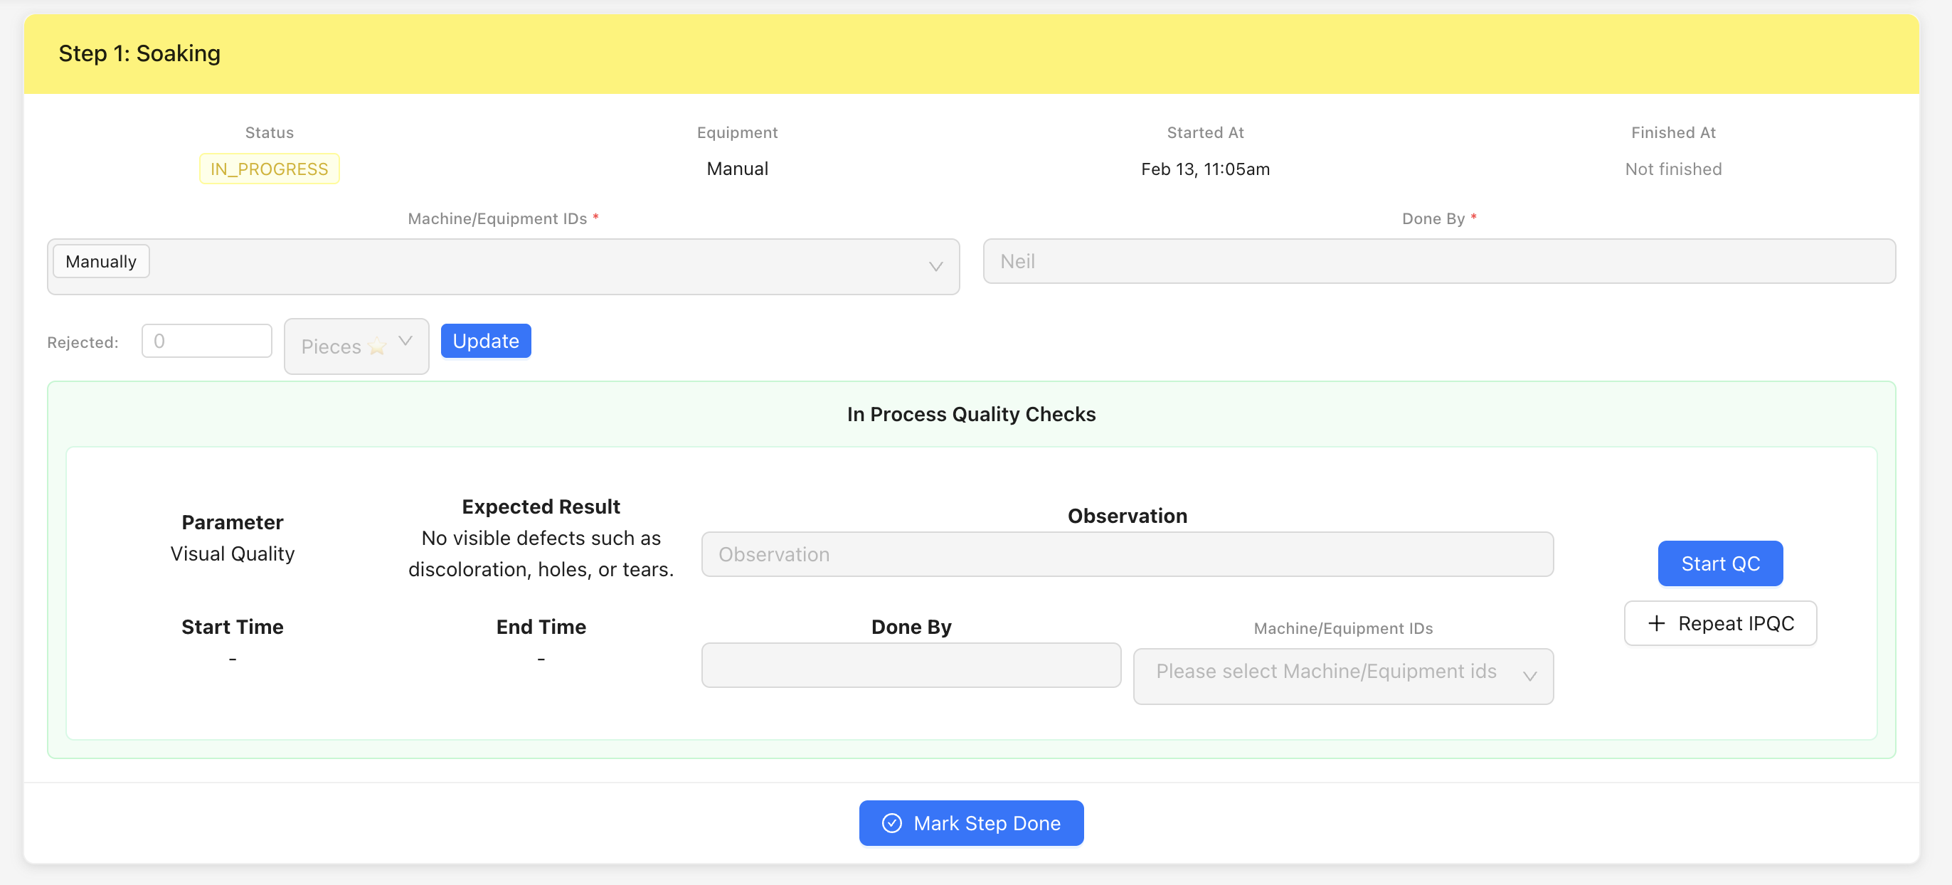The height and width of the screenshot is (885, 1952).
Task: Click the Update button next to Rejected
Action: point(486,340)
